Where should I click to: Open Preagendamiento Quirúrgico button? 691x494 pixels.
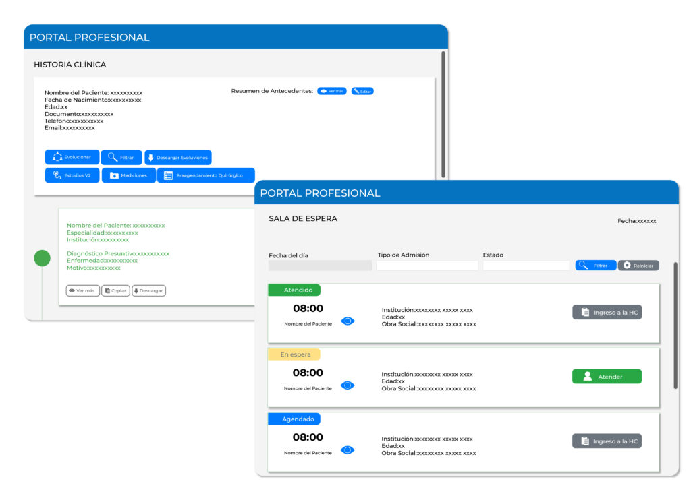tap(206, 175)
